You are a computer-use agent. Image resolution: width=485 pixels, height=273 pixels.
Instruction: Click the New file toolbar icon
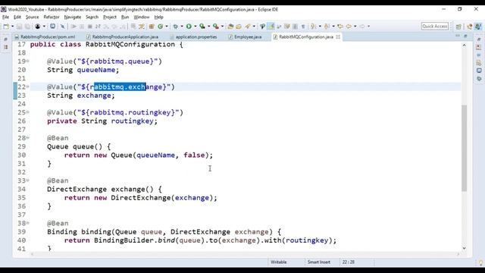tap(6, 27)
